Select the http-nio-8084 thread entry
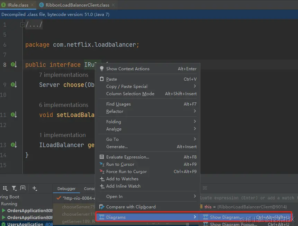This screenshot has width=298, height=226. [x=76, y=198]
